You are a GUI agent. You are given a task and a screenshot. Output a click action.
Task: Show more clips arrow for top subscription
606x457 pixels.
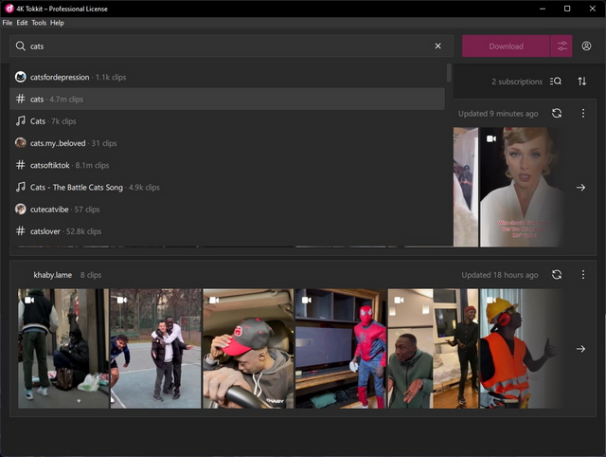(580, 188)
